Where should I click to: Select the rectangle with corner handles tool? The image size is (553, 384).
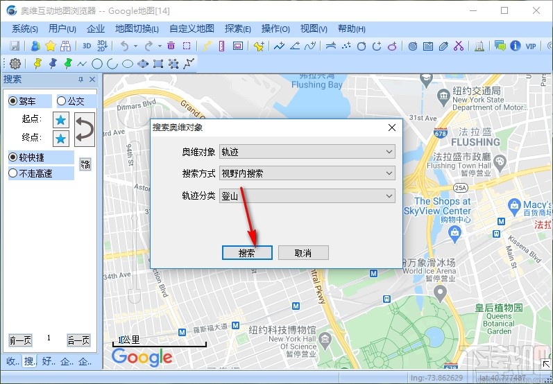(x=158, y=64)
